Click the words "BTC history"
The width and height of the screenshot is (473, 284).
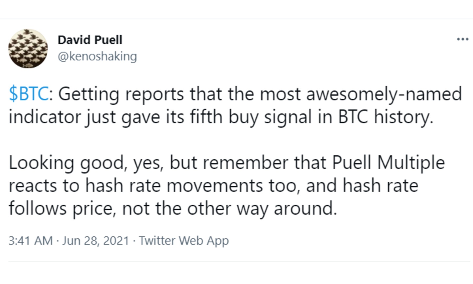click(385, 117)
